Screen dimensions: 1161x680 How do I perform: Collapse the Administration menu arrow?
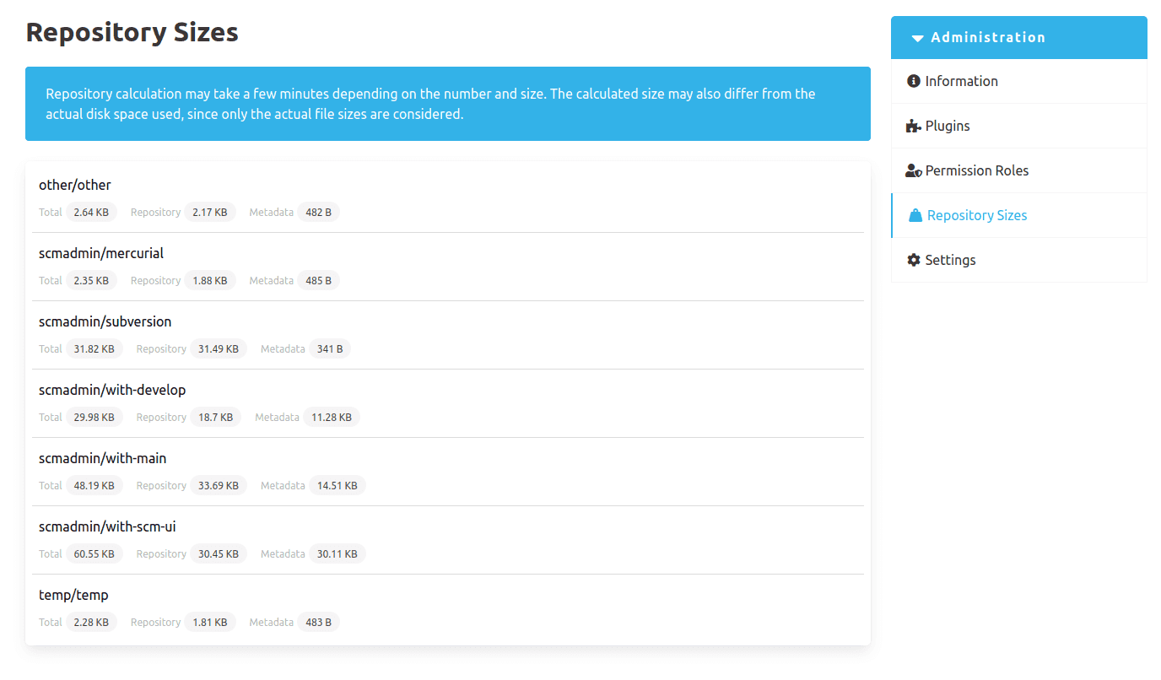click(918, 38)
